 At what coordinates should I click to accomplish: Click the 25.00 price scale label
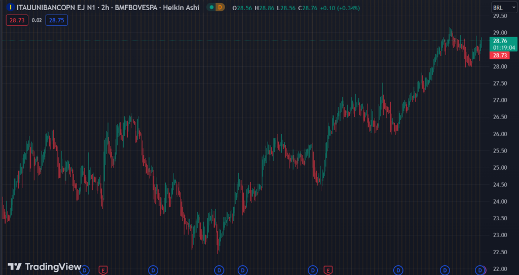click(500, 168)
